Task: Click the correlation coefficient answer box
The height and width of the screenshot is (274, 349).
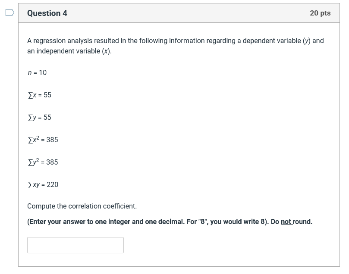Action: tap(75, 245)
